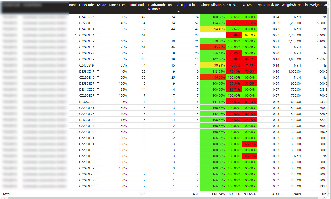The image size is (331, 199).
Task: Click the DE53CZ47 lane code cell
Action: click(87, 71)
